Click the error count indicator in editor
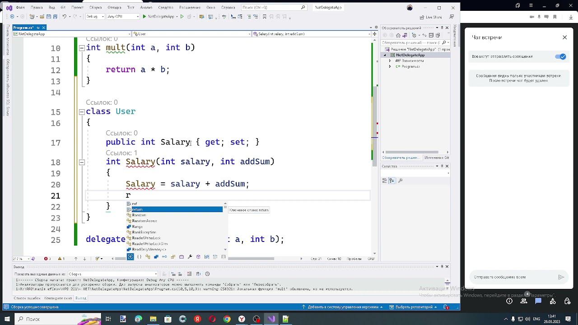 47,259
